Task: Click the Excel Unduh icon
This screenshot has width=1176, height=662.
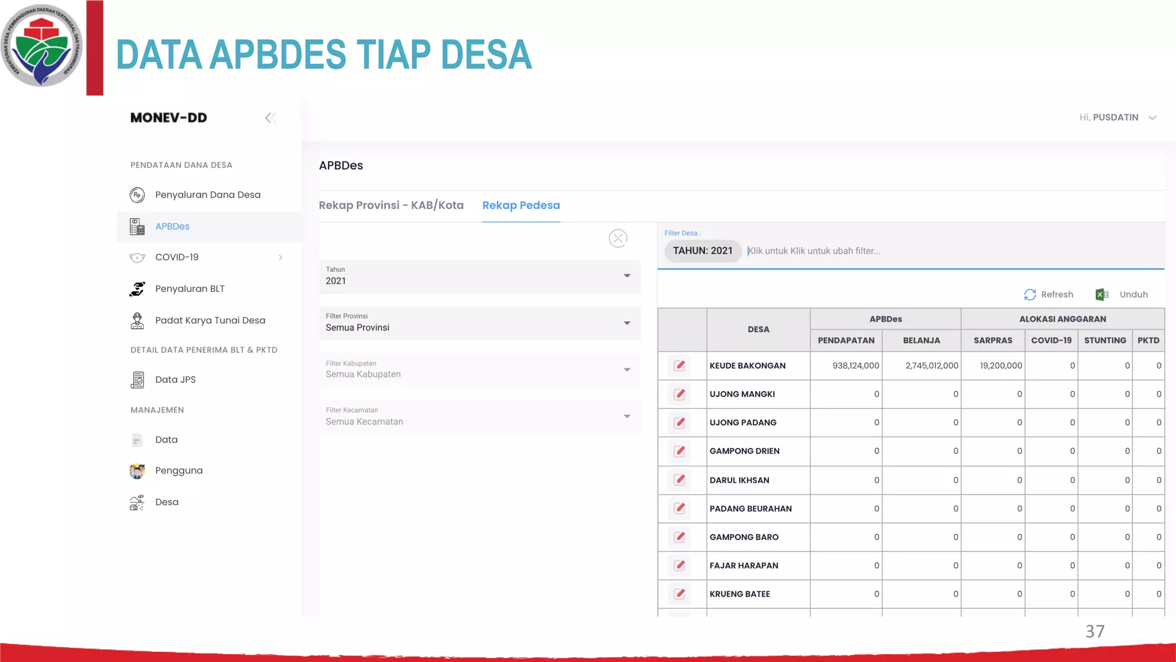Action: click(1101, 295)
